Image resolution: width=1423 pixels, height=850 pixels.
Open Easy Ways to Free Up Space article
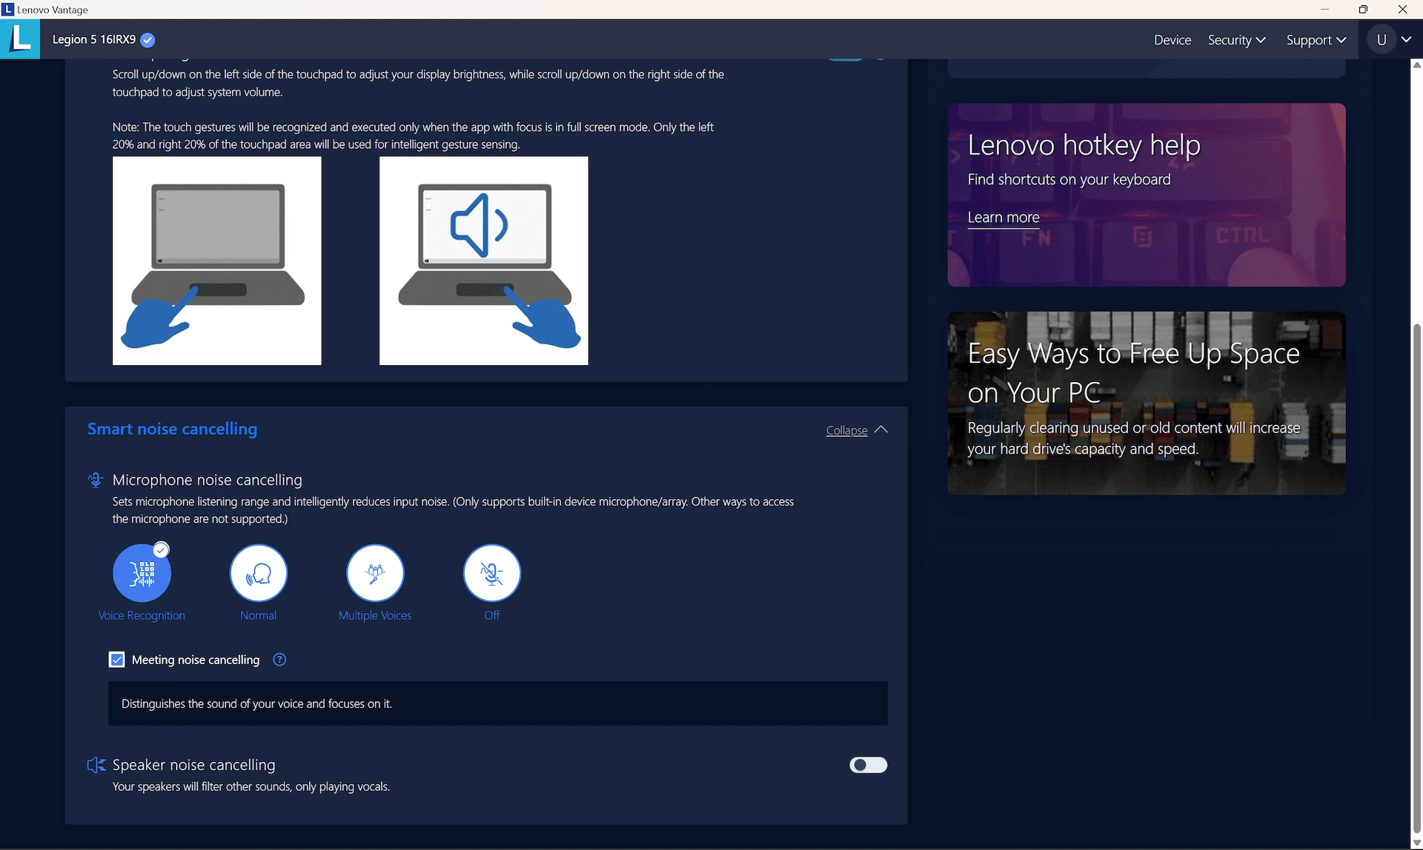[1147, 403]
